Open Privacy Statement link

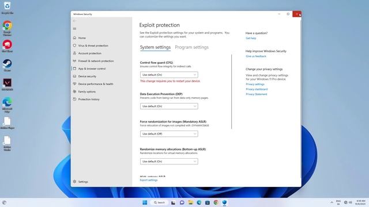[256, 94]
